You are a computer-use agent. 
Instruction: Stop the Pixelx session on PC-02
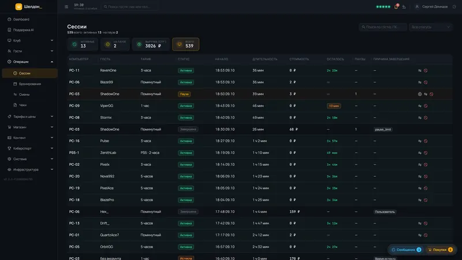click(426, 165)
